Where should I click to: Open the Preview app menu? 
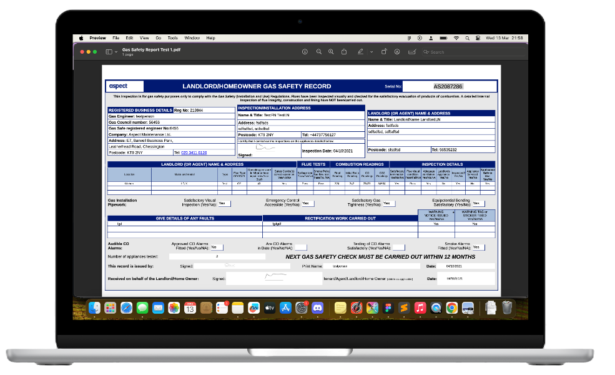(x=97, y=38)
